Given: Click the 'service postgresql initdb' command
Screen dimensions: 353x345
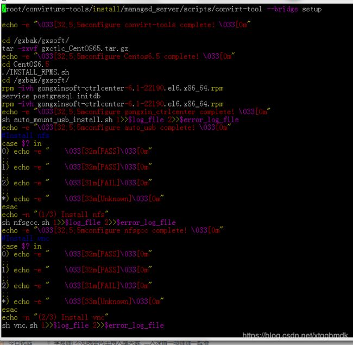Looking at the screenshot, I should [52, 96].
